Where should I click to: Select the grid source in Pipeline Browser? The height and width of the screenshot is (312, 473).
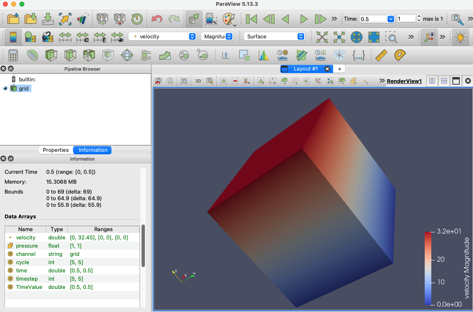point(24,88)
